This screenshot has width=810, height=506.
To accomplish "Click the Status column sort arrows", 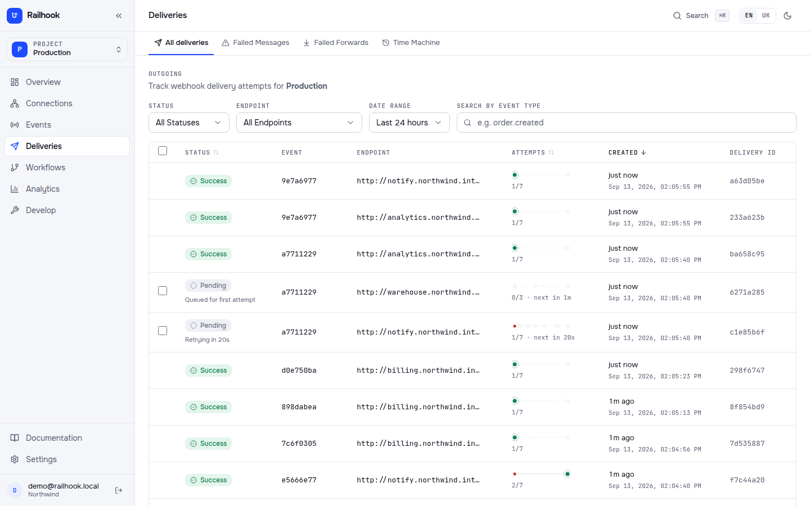I will coord(216,152).
